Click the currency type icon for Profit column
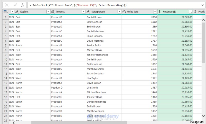206x124 pixels. (x=195, y=12)
